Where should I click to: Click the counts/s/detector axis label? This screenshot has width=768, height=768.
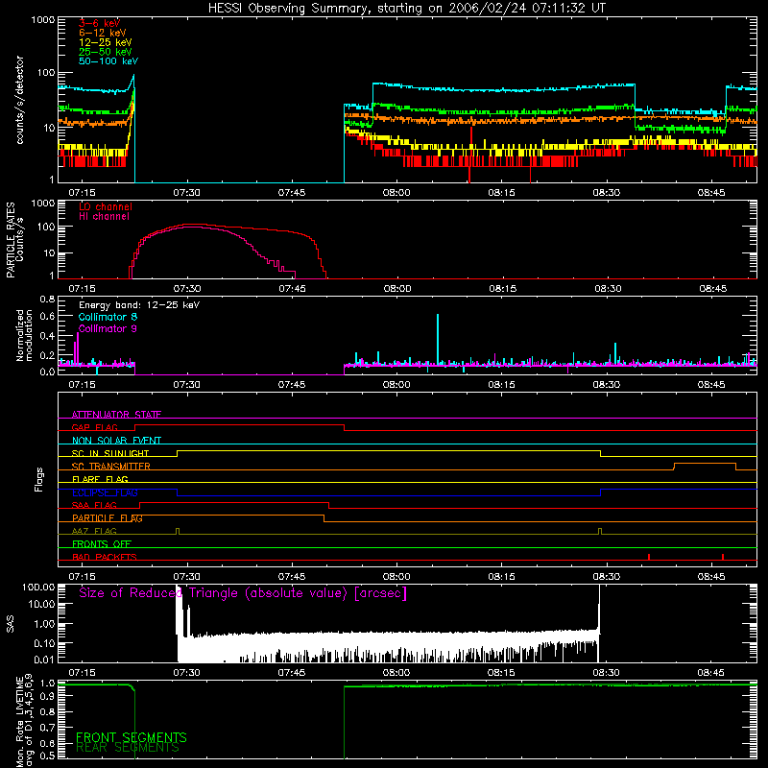click(x=19, y=100)
